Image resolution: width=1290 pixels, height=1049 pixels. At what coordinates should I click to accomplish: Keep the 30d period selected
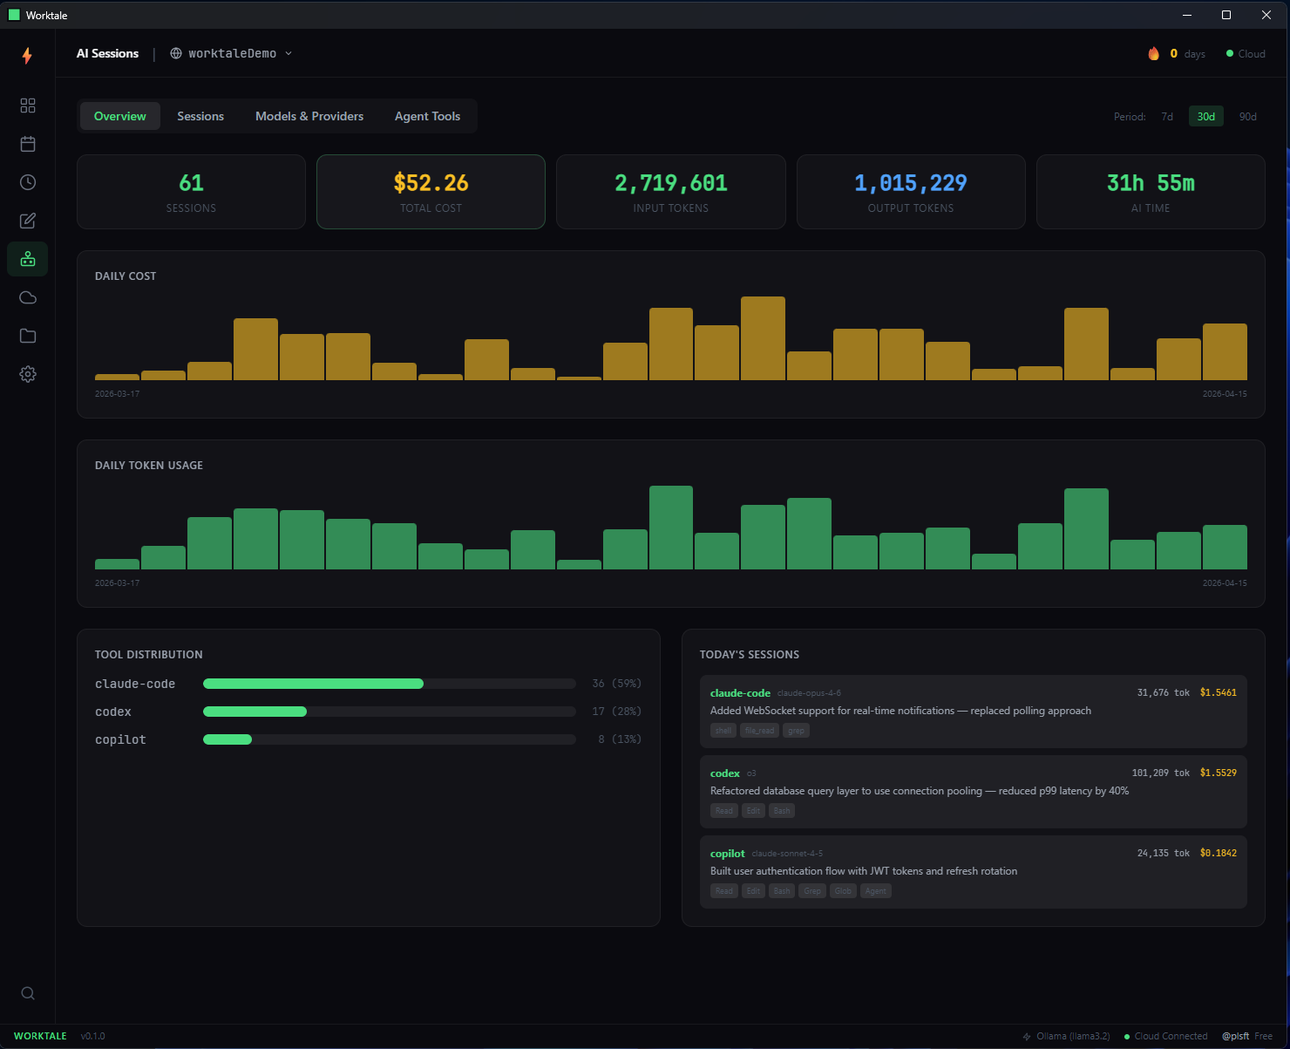click(x=1205, y=116)
